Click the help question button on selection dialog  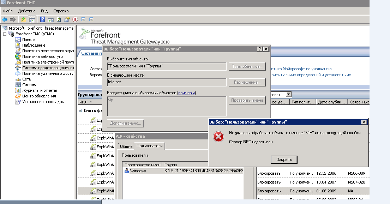pyautogui.click(x=260, y=49)
